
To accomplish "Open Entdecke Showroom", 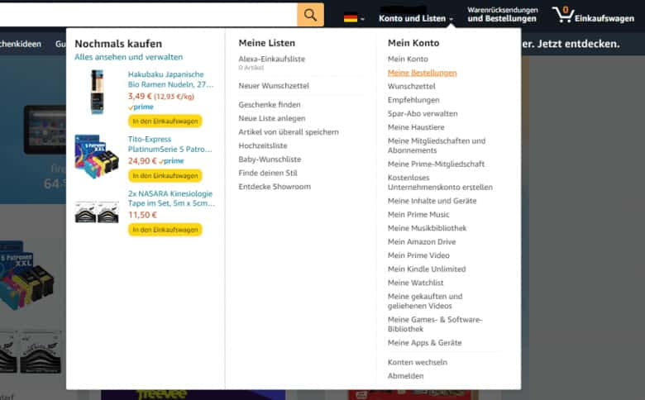I will [275, 187].
